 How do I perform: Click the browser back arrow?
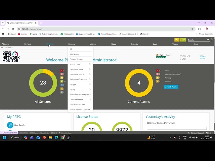pos(3,29)
